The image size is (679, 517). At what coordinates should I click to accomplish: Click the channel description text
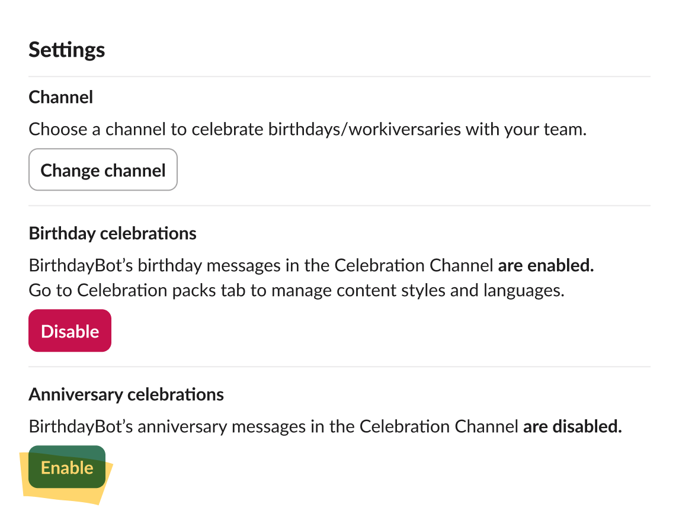point(307,129)
